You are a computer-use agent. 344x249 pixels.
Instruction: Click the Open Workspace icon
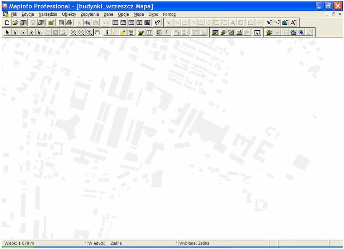23,23
